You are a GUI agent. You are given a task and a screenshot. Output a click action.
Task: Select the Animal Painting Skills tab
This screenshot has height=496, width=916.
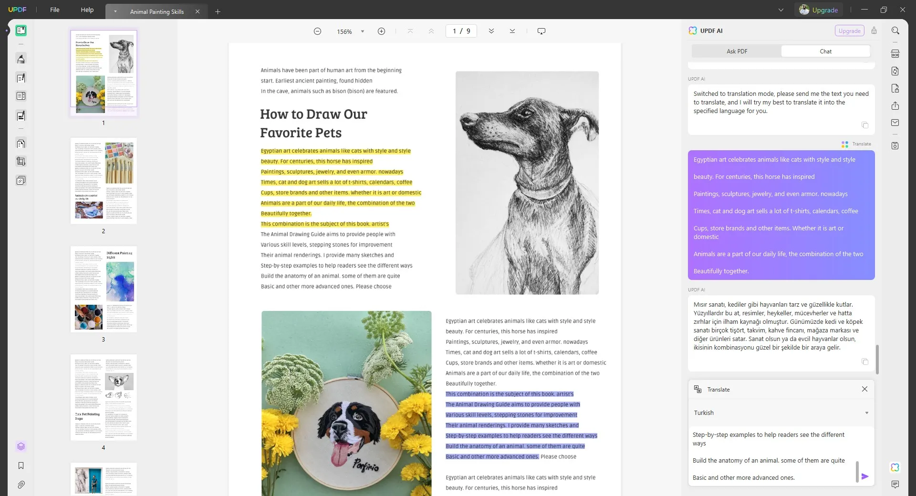(157, 11)
